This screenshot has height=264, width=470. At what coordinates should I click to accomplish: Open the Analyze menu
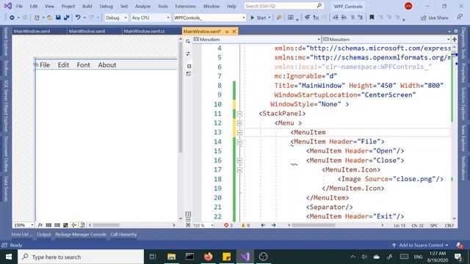142,6
